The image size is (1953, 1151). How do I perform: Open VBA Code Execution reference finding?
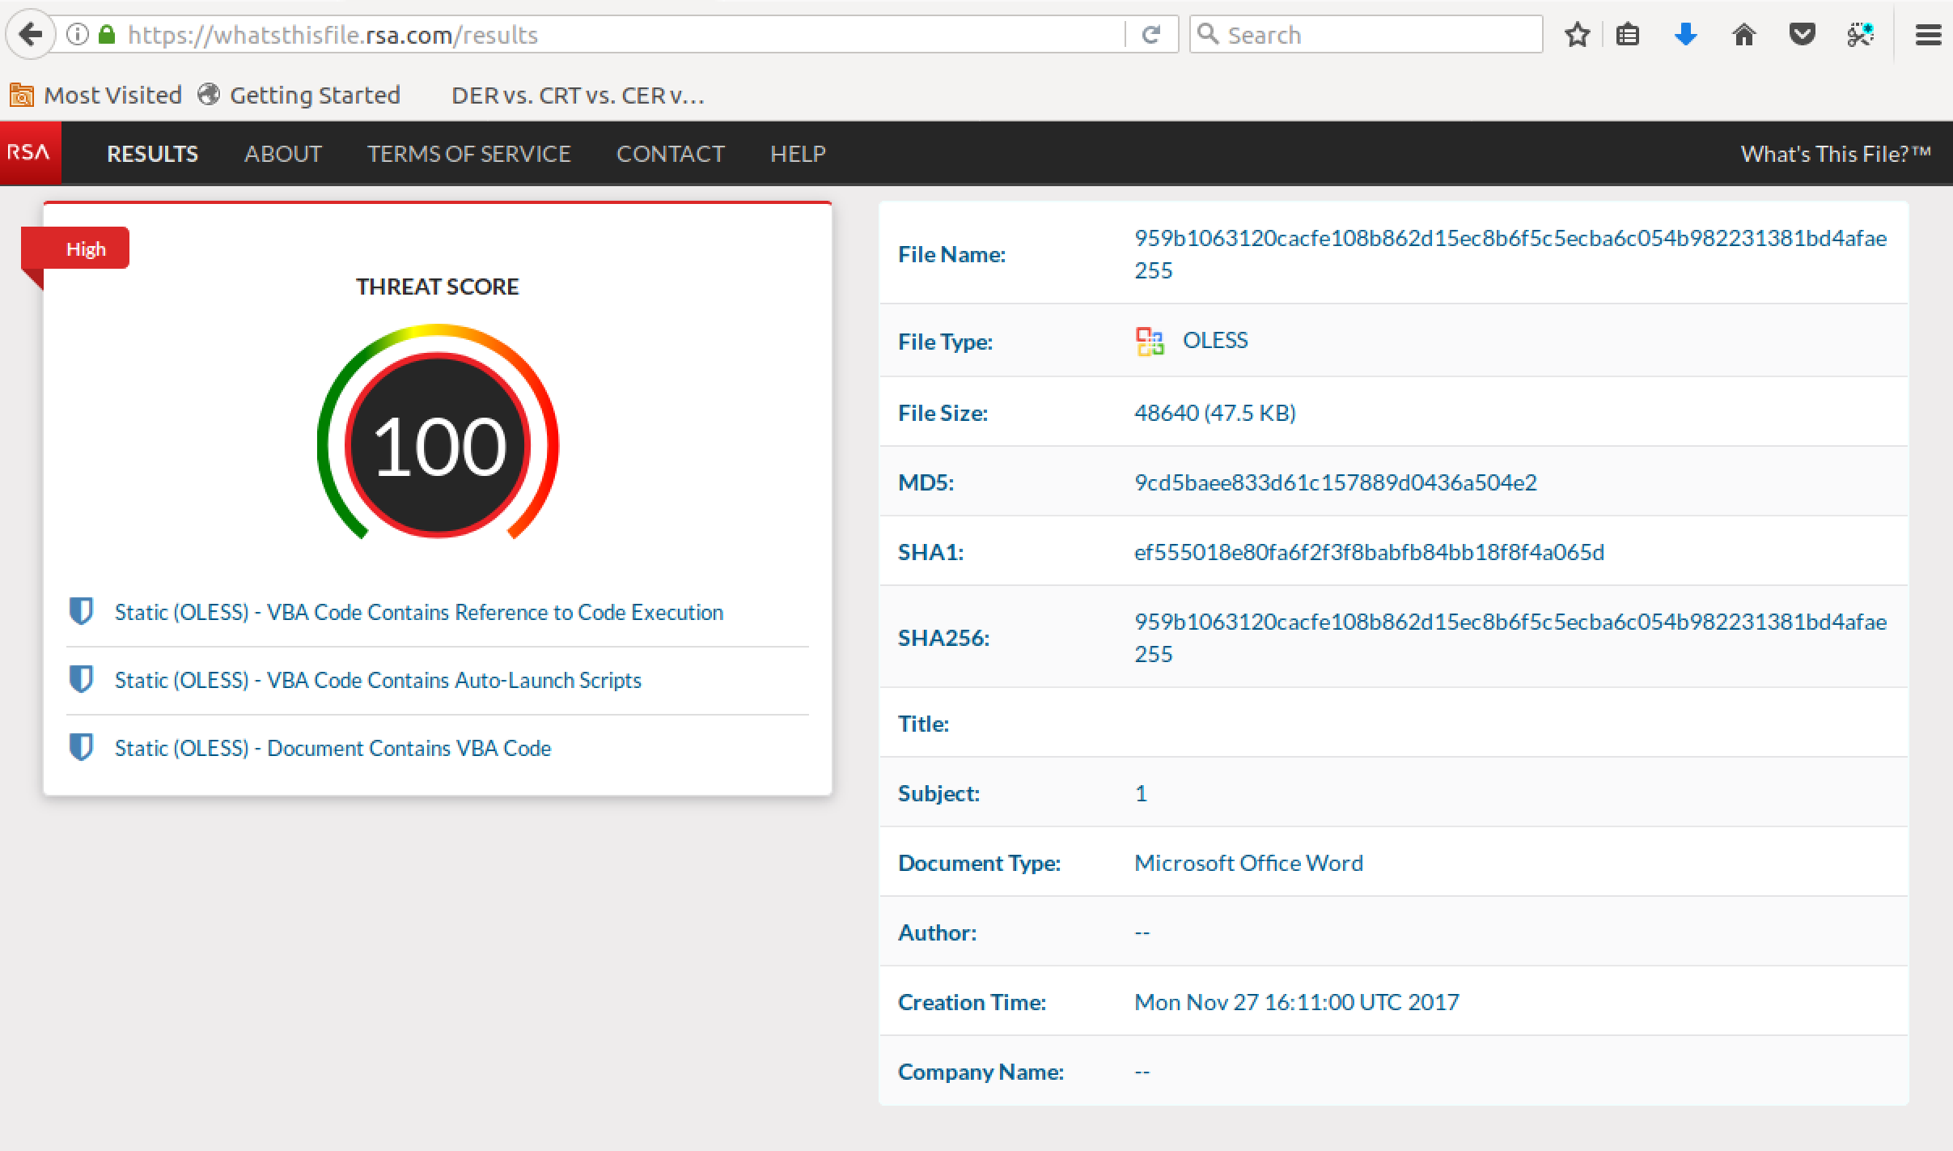pos(418,612)
